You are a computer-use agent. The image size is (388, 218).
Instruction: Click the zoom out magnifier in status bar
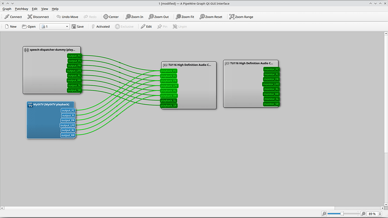coord(324,214)
